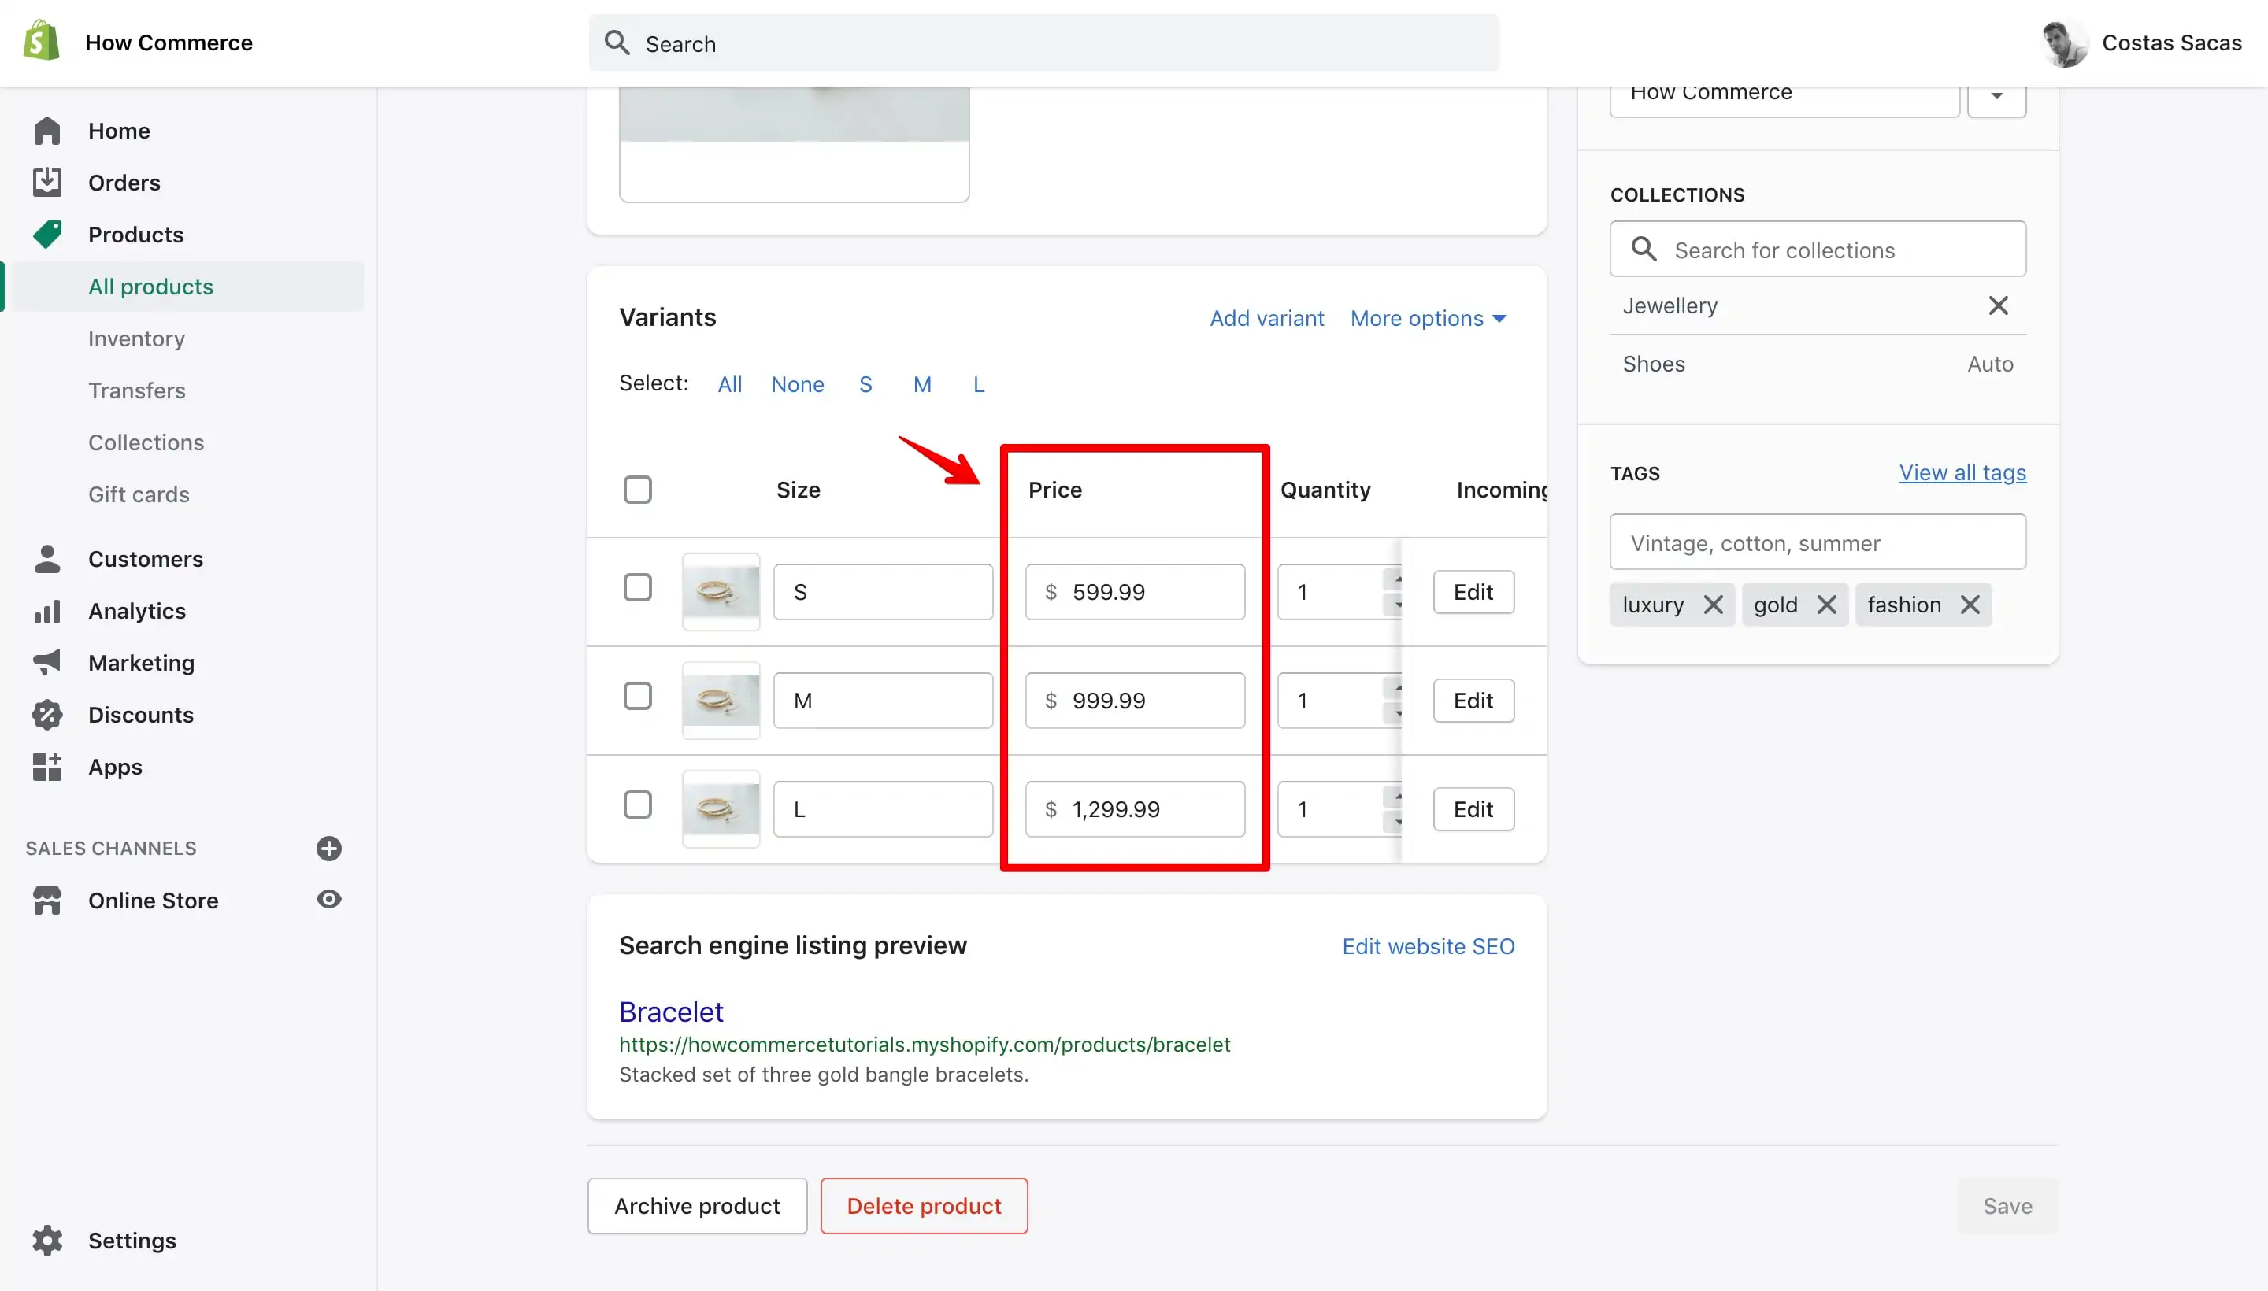
Task: Click the L variant bracelet thumbnail
Action: pos(721,808)
